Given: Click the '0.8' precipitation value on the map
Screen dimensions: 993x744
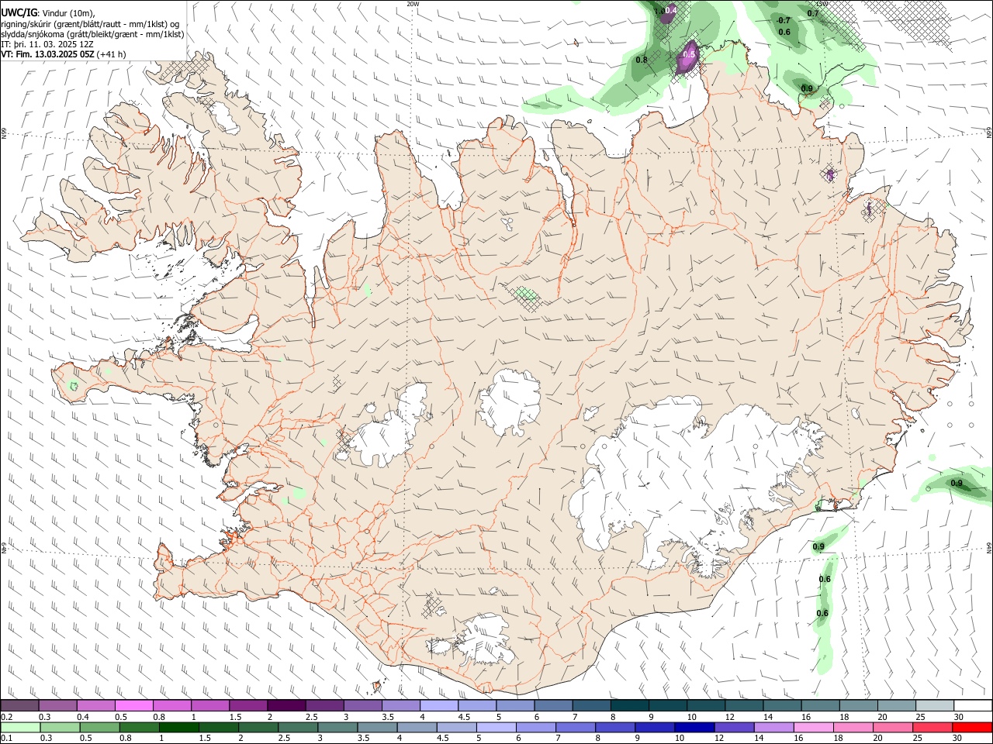Looking at the screenshot, I should pos(642,60).
